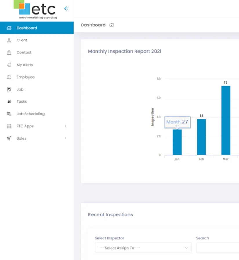
Task: Click the My Alerts bell icon
Action: 9,65
